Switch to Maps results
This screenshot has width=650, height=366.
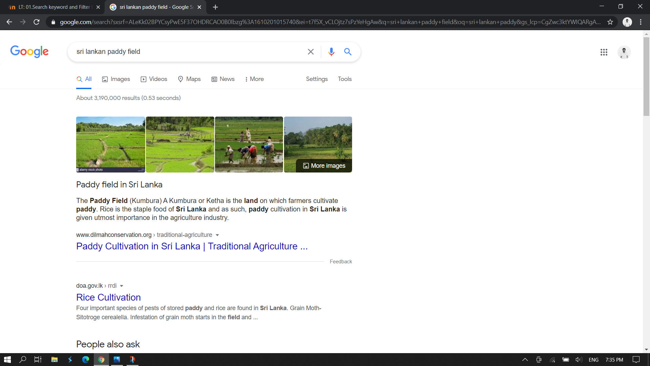pyautogui.click(x=189, y=79)
